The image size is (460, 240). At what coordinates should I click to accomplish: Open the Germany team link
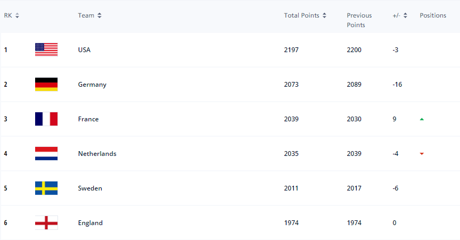click(x=92, y=85)
